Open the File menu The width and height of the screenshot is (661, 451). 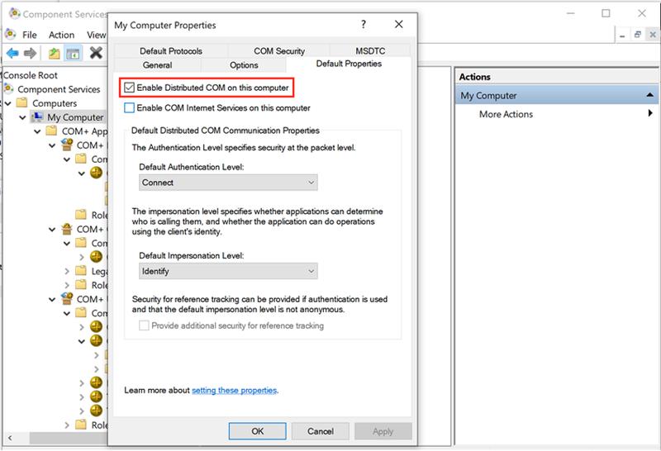pyautogui.click(x=30, y=35)
